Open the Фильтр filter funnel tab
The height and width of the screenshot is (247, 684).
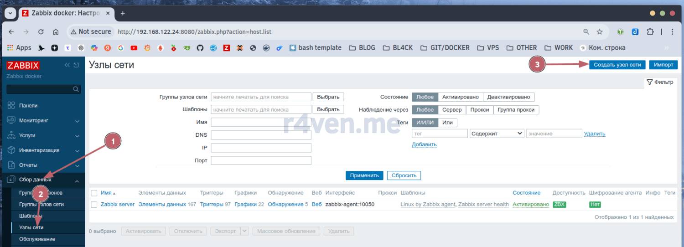(660, 82)
